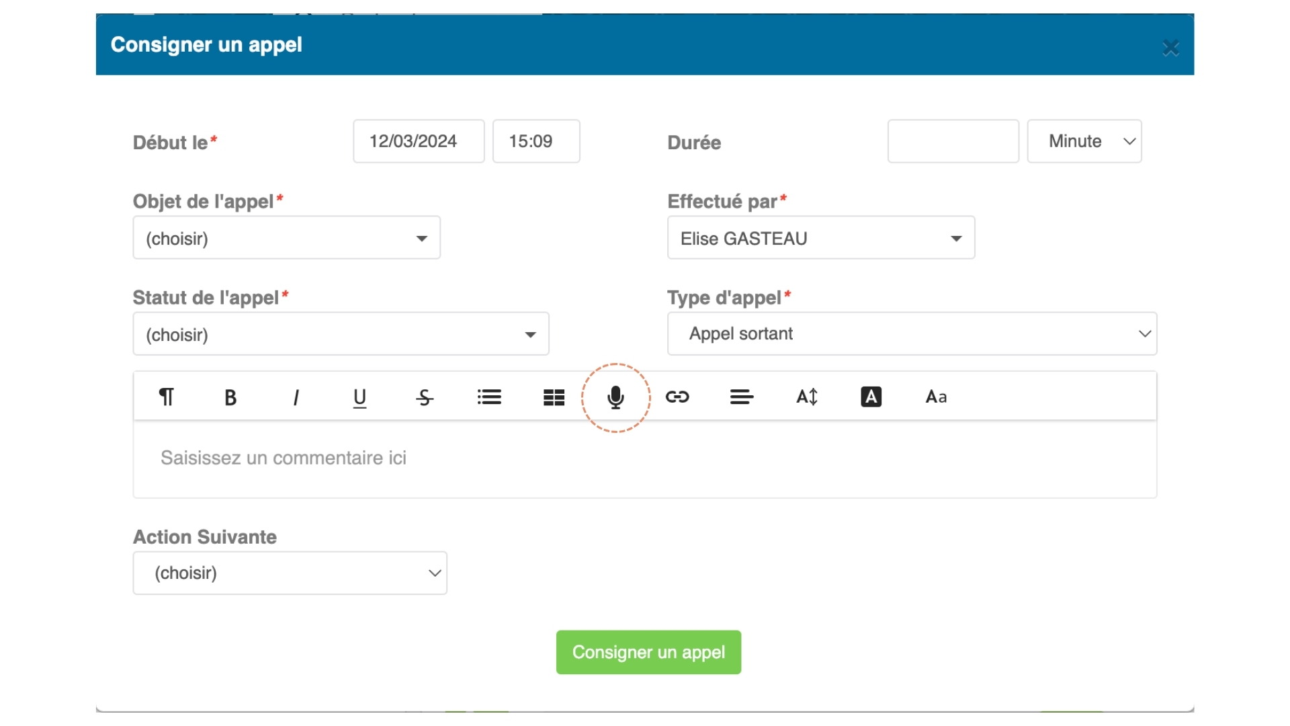Toggle italic formatting in comment editor
This screenshot has width=1290, height=726.
pos(296,397)
